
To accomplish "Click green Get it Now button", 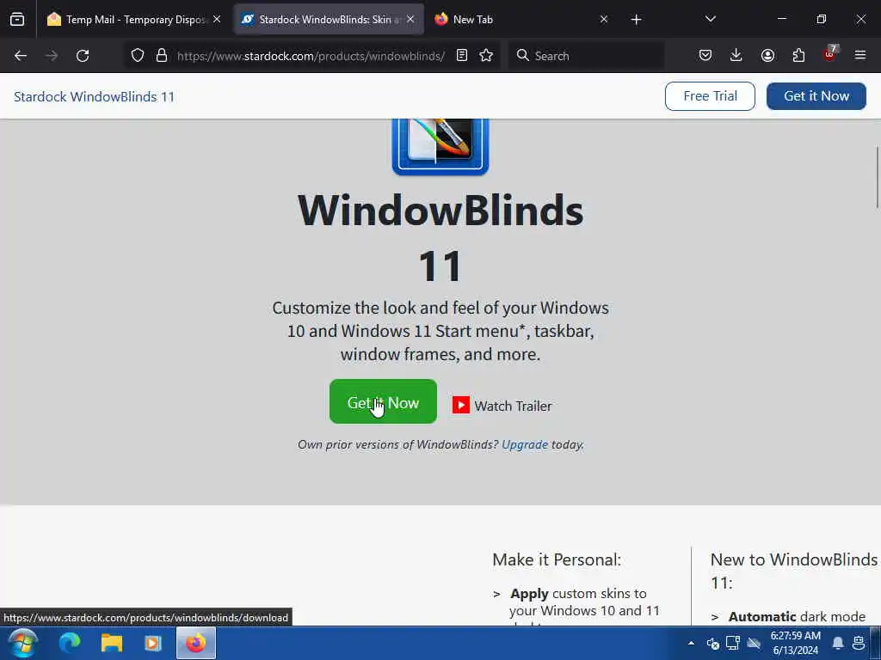I will click(383, 402).
